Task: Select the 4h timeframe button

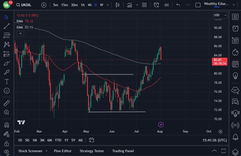Action: pyautogui.click(x=89, y=5)
